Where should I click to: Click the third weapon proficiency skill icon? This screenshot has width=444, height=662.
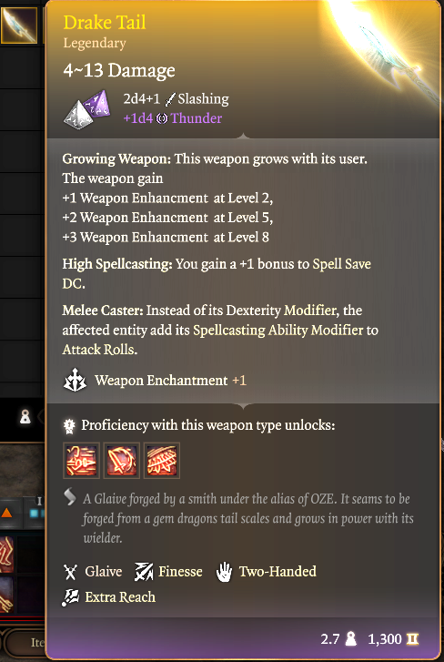[x=162, y=460]
